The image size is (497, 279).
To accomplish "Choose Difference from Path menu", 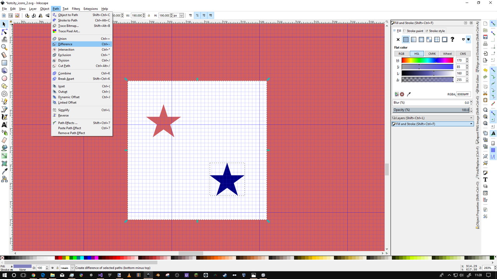I will click(82, 44).
